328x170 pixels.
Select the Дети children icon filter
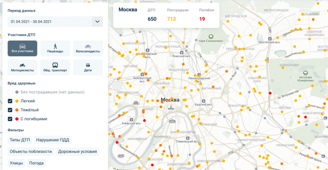tap(88, 65)
